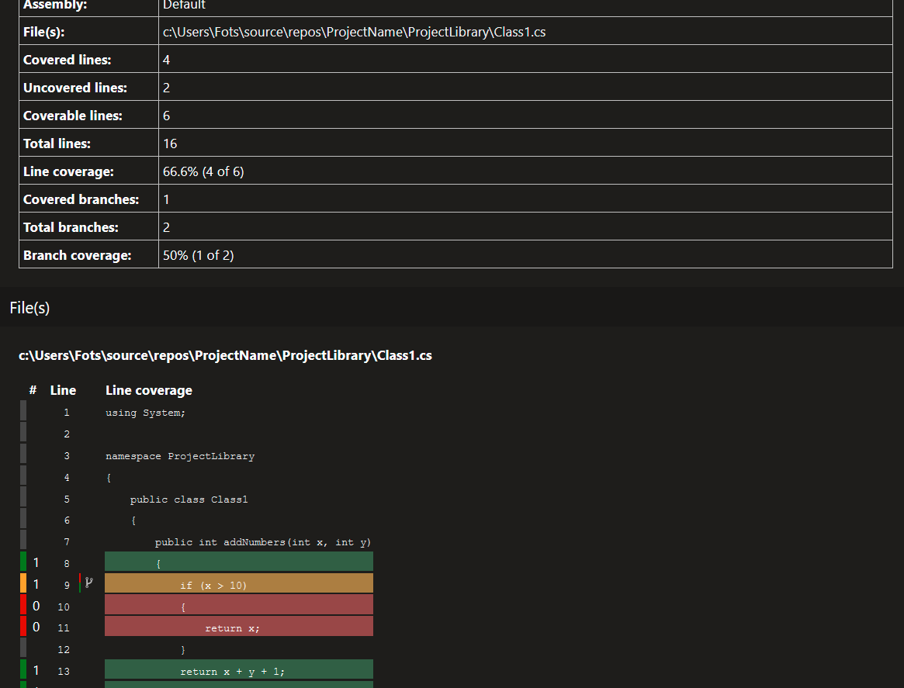904x688 pixels.
Task: Click line number 13
Action: tap(64, 671)
